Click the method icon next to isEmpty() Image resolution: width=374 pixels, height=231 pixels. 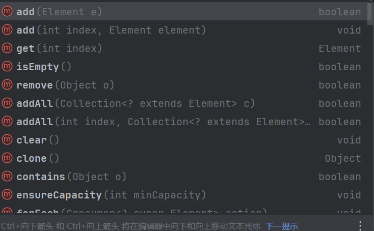[x=7, y=67]
